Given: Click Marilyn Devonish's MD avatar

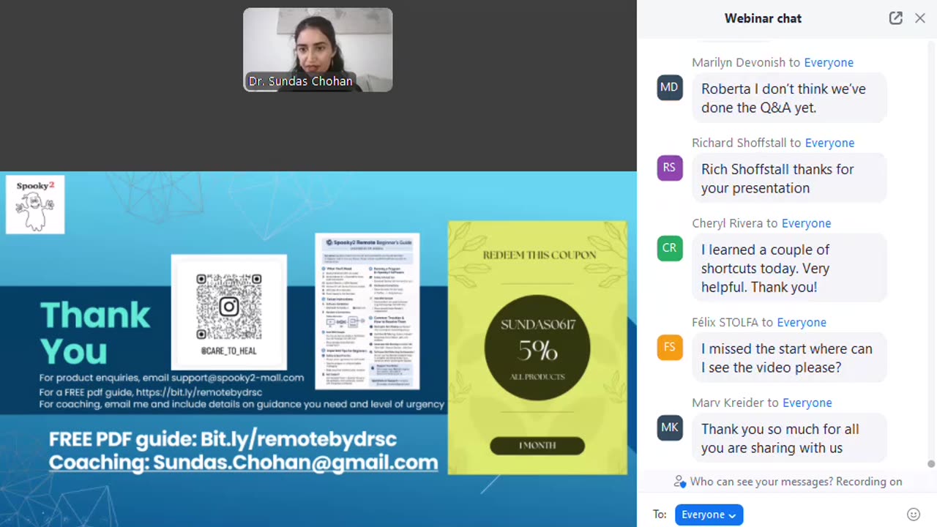Looking at the screenshot, I should point(670,87).
